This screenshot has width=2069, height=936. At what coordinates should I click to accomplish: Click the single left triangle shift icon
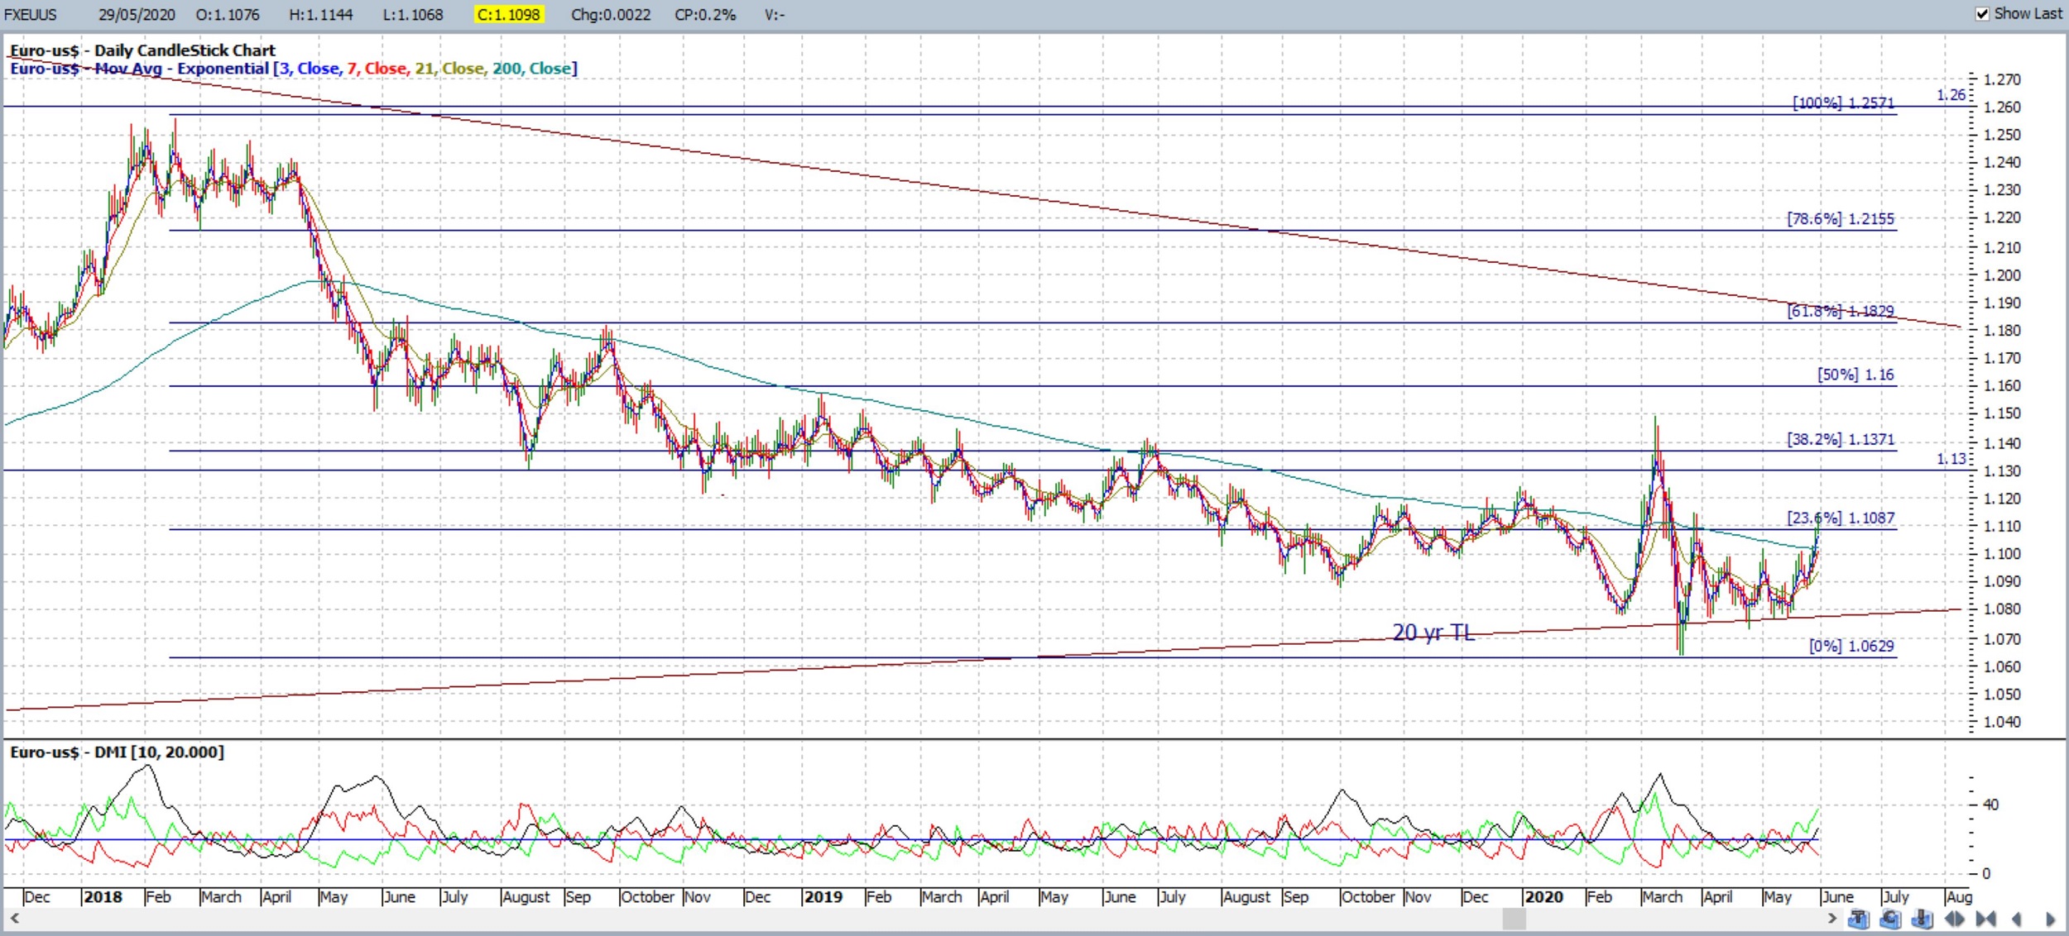coord(2017,919)
